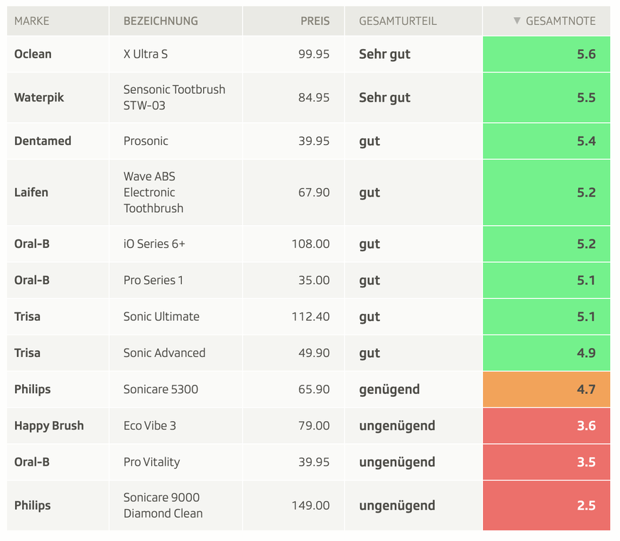
Task: Click green 5.6 score cell for Oclean
Action: click(x=546, y=54)
